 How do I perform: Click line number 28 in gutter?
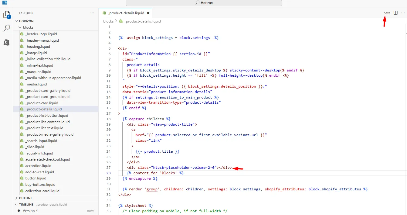(109, 173)
